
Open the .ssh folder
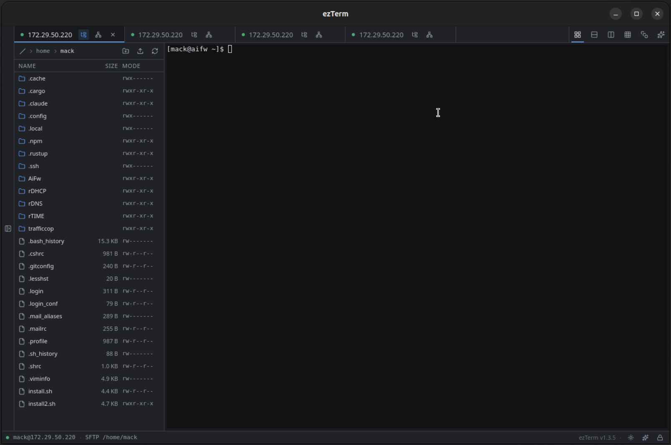click(x=89, y=166)
